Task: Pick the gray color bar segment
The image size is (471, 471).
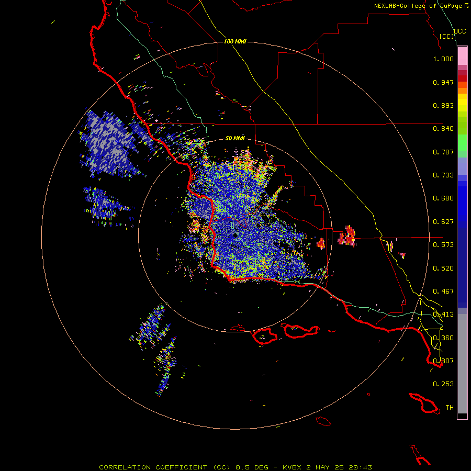Action: pos(462,364)
